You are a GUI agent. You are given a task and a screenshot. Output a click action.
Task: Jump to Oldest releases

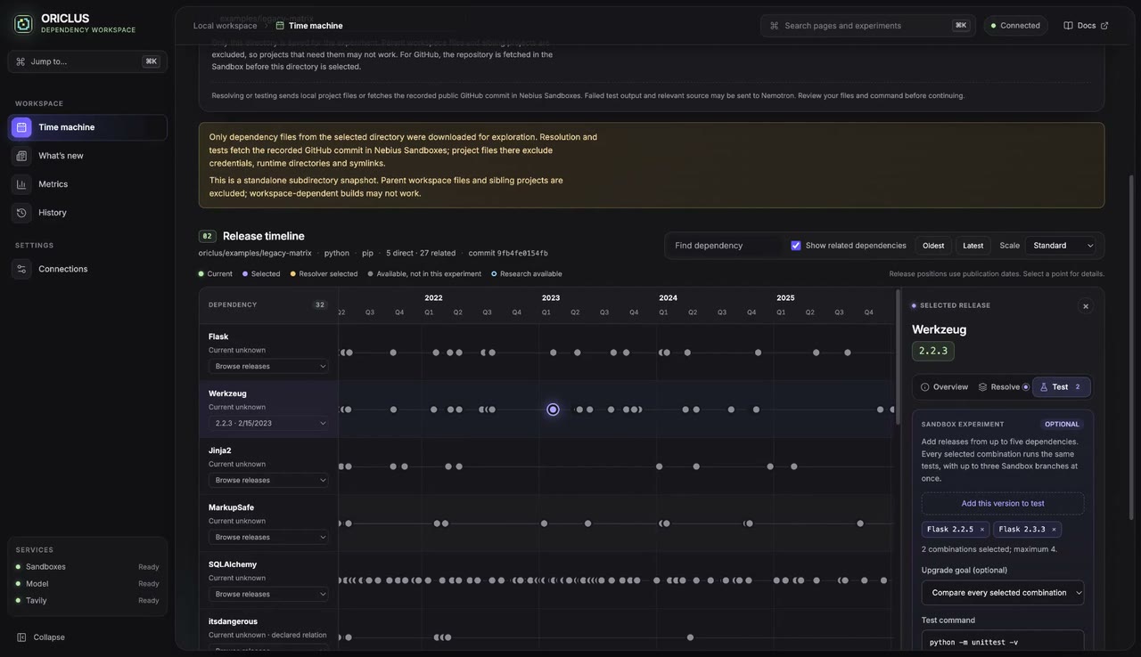click(x=933, y=246)
